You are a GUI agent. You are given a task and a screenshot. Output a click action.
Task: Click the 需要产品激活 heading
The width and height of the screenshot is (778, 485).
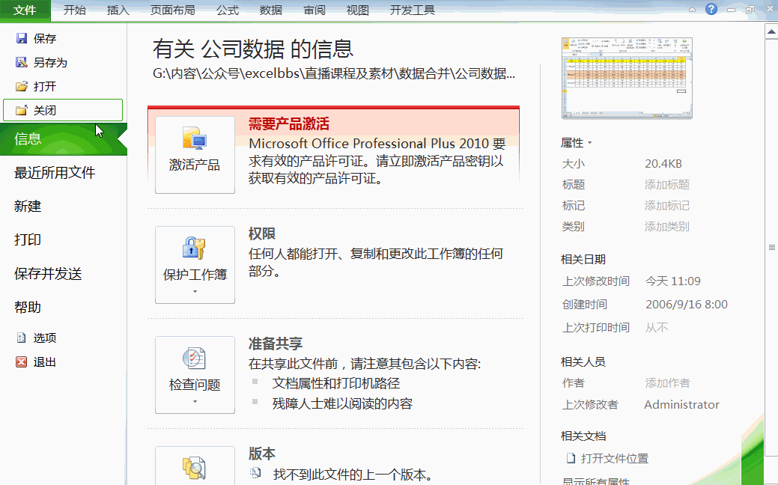coord(289,124)
